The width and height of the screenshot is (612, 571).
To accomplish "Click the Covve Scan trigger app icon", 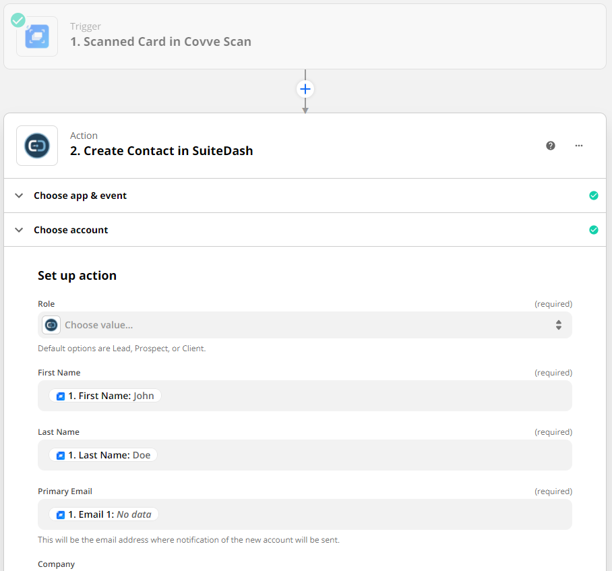I will coord(37,36).
